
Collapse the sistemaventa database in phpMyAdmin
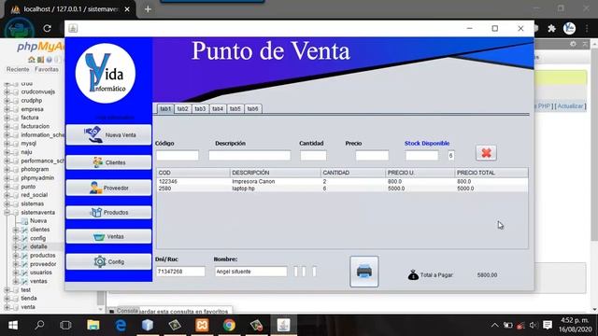pos(7,213)
